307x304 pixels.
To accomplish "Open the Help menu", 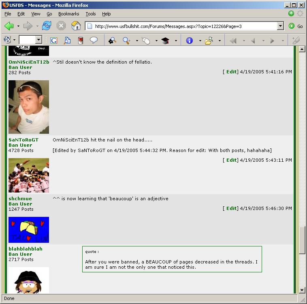I will point(106,14).
